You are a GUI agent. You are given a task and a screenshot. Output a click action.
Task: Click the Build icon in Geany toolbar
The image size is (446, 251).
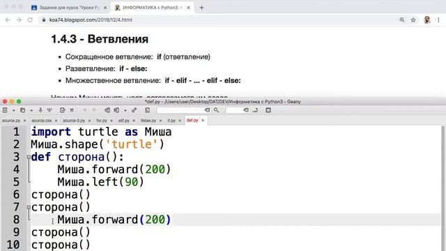pos(116,110)
